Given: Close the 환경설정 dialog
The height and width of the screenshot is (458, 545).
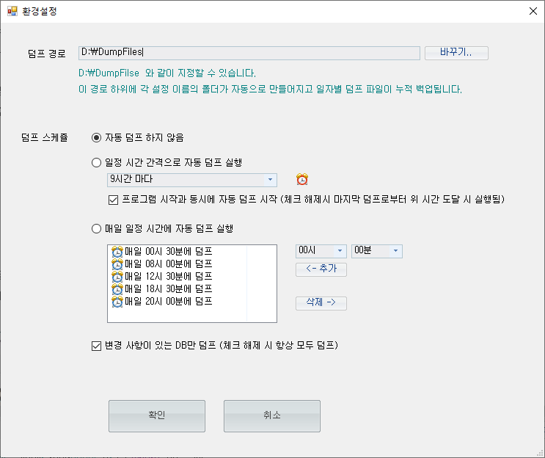Looking at the screenshot, I should pos(533,11).
